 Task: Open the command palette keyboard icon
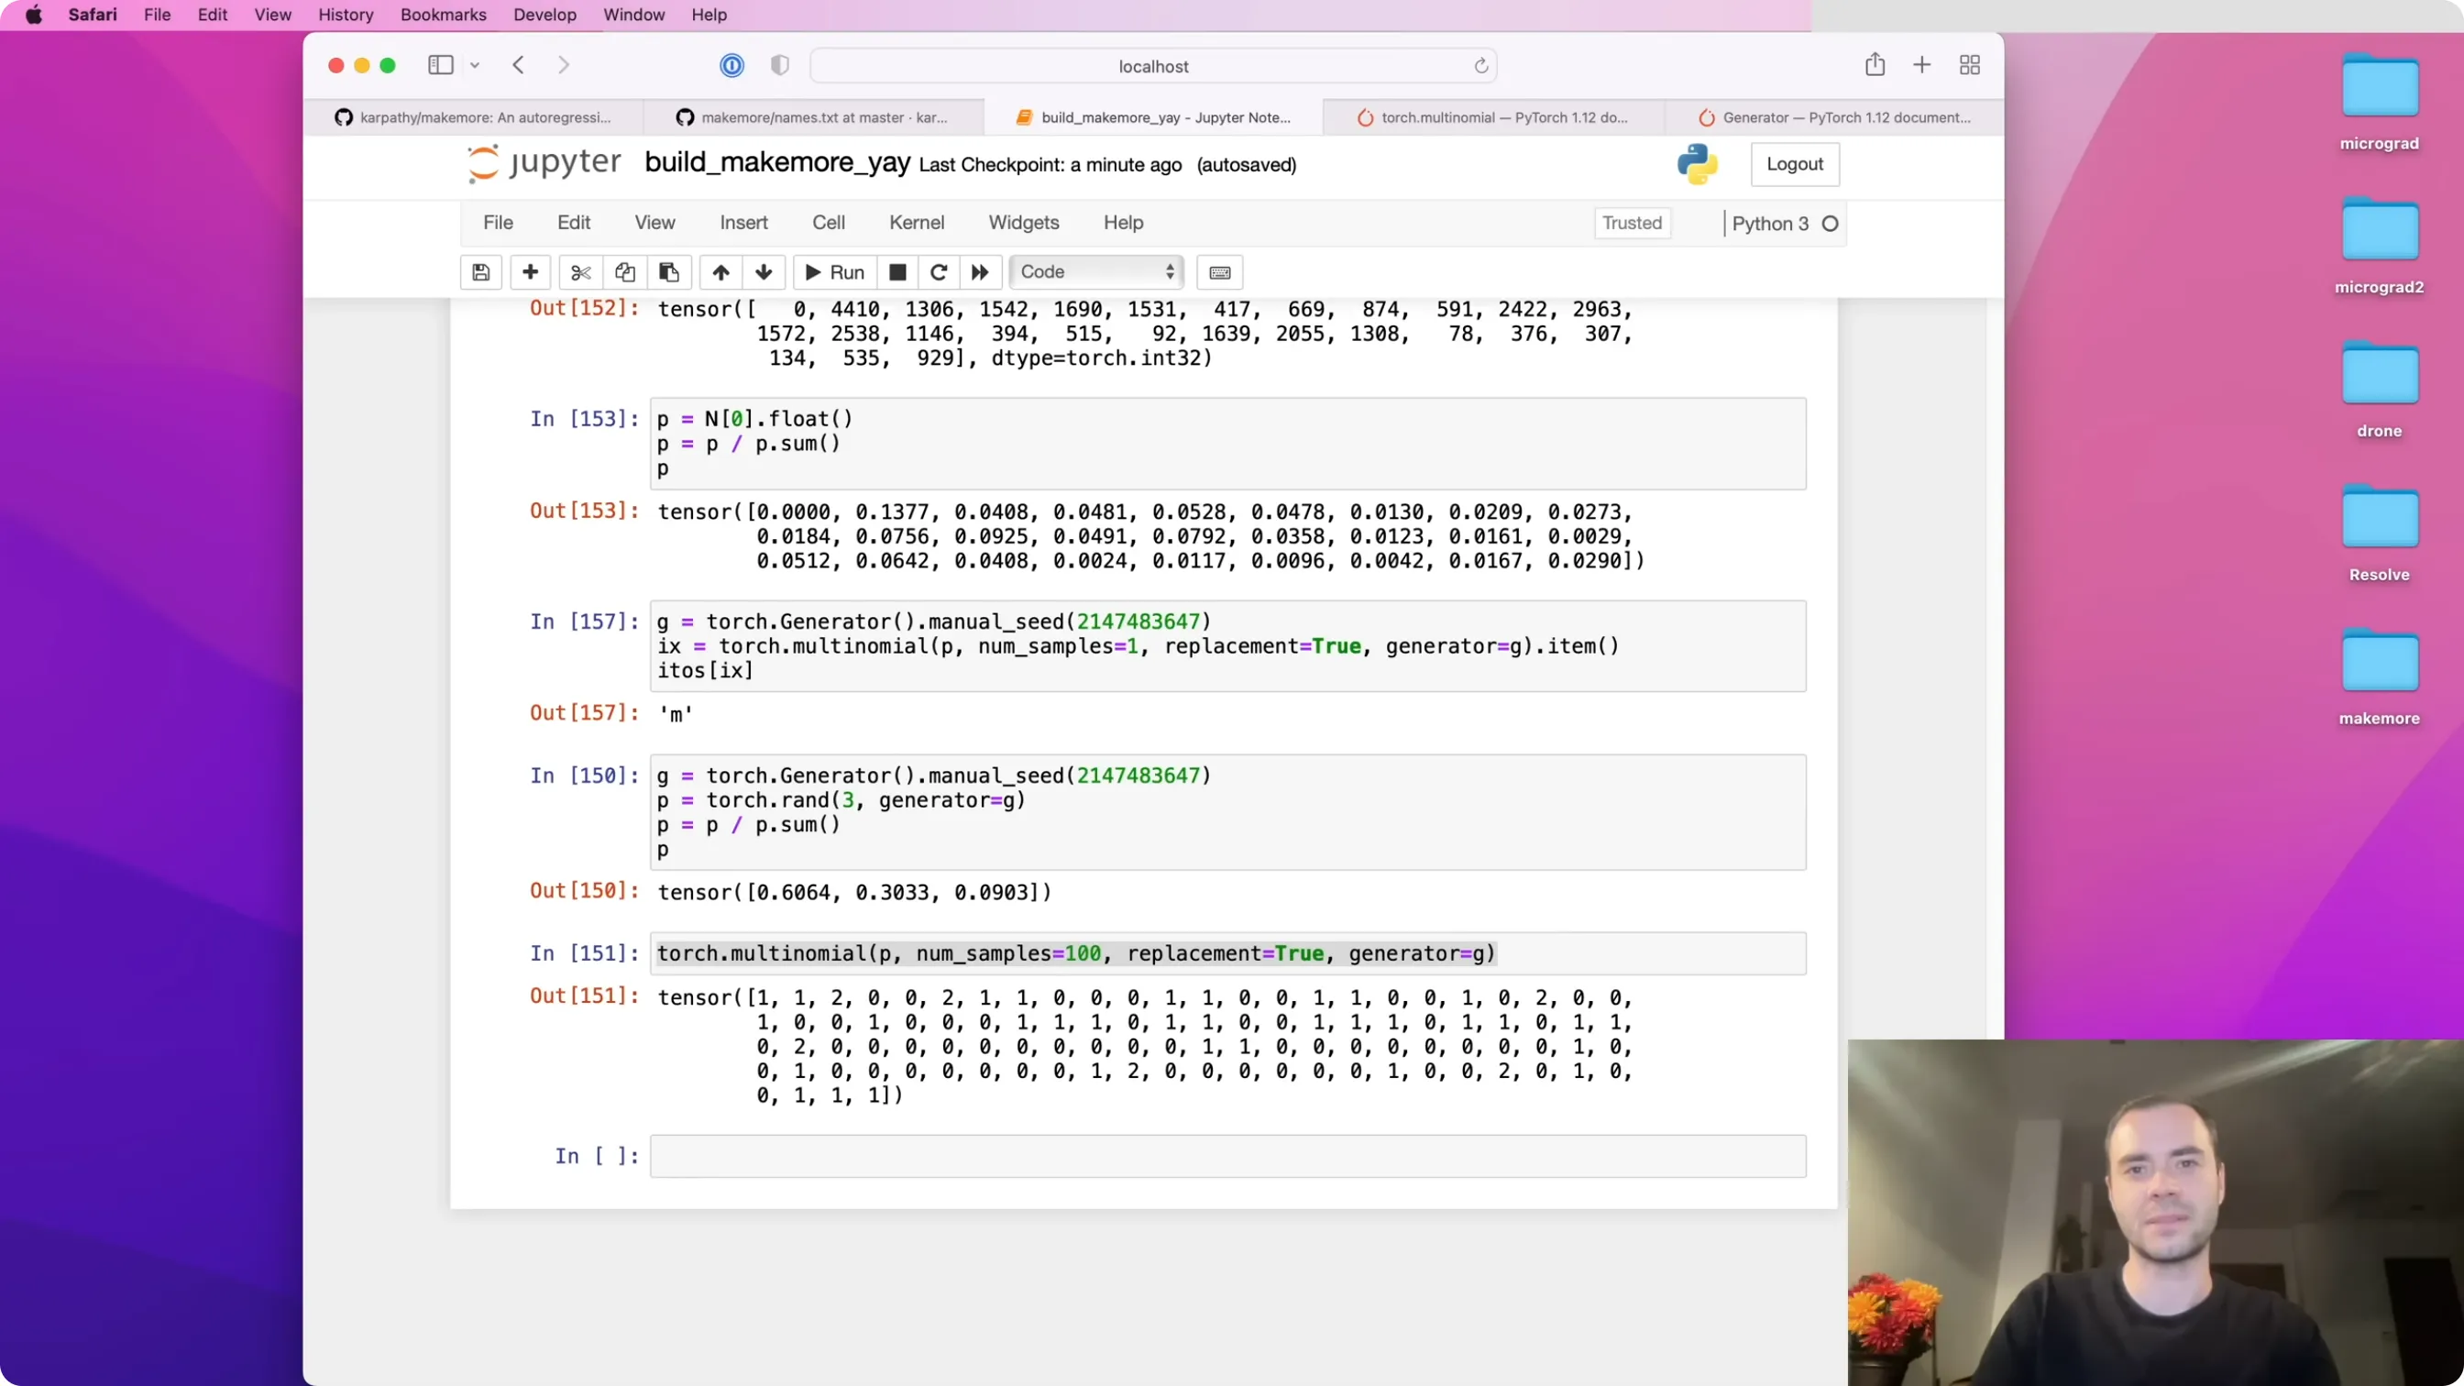tap(1219, 272)
